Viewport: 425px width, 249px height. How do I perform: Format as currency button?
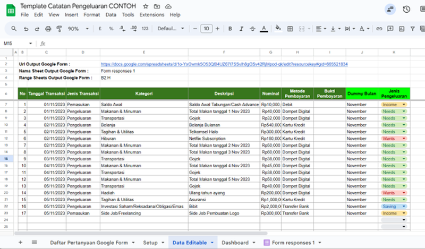click(x=100, y=29)
